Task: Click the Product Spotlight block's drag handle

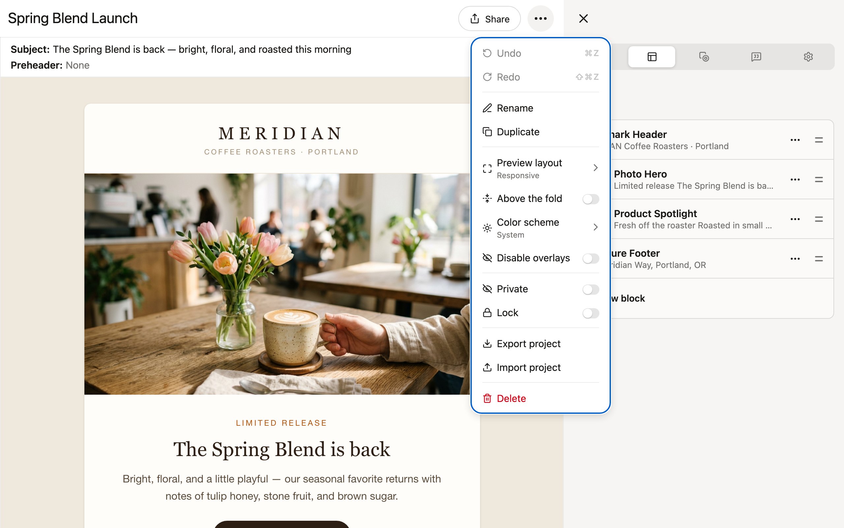Action: [x=819, y=219]
